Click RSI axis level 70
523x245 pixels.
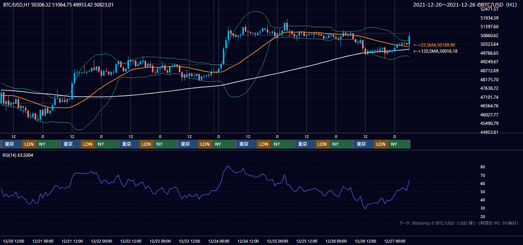(x=483, y=175)
